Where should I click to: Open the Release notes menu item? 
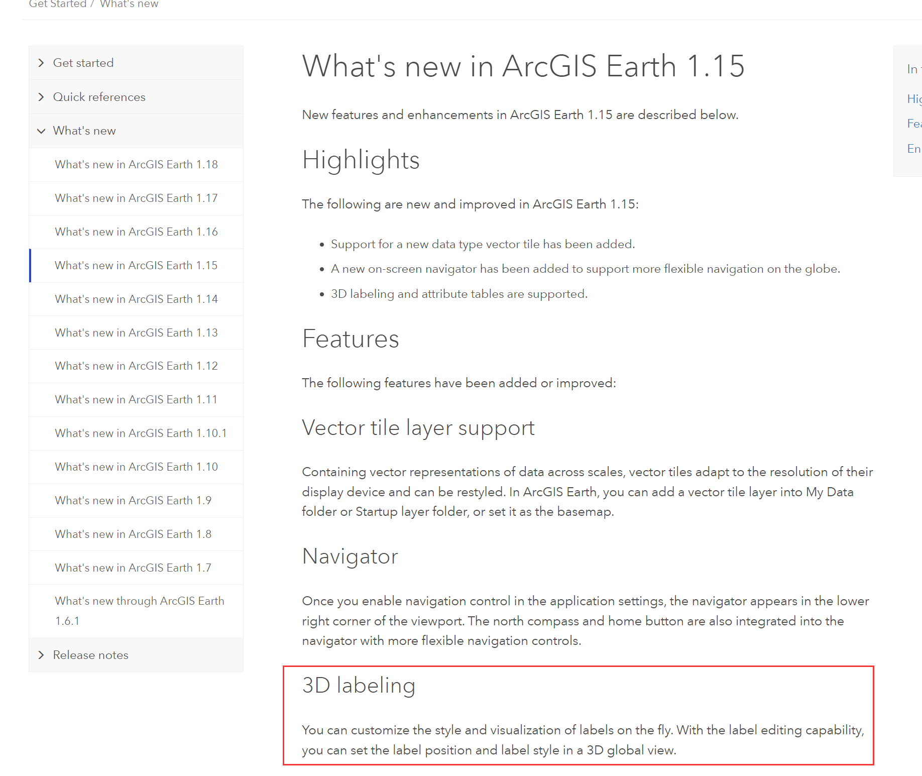tap(90, 655)
